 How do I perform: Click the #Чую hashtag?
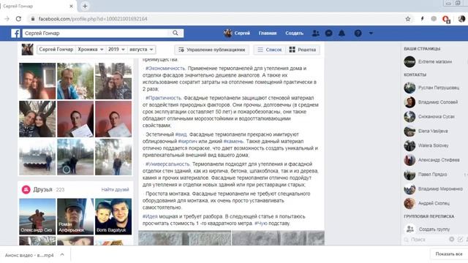261,224
